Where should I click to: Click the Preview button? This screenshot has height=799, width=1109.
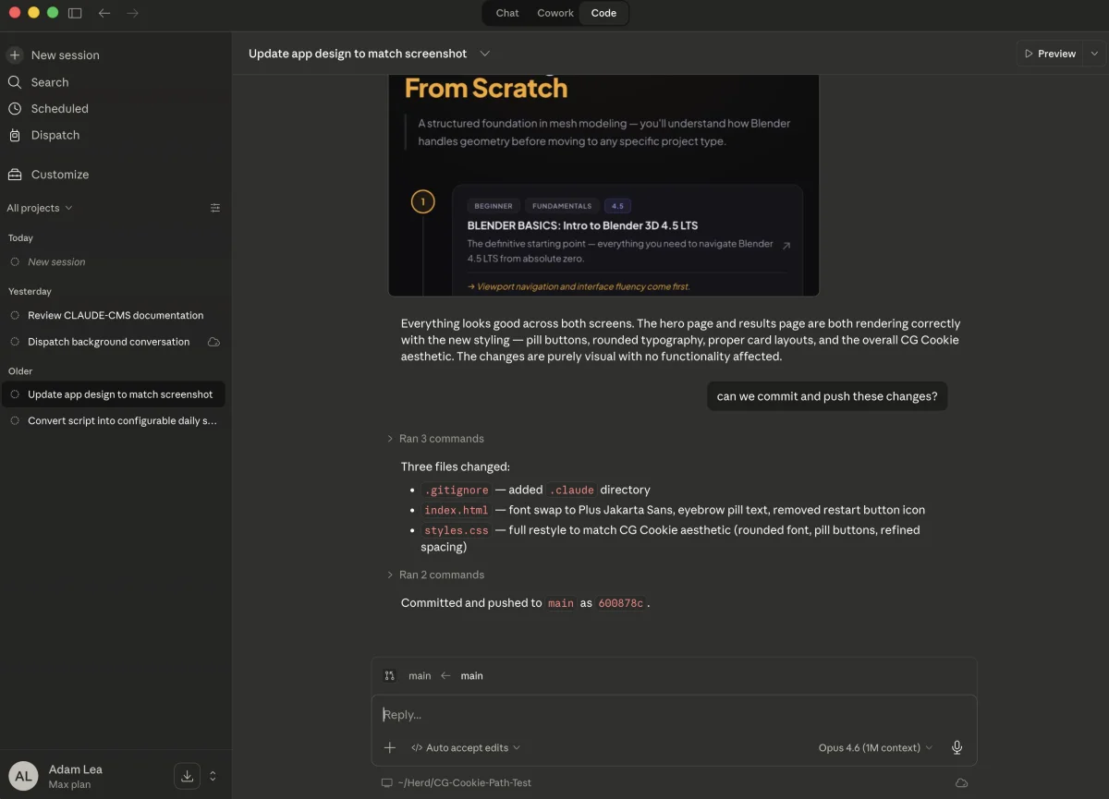point(1050,54)
